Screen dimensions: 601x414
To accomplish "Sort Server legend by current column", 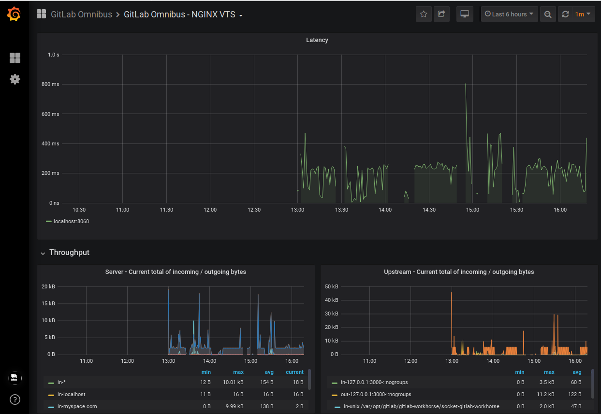I will pos(294,372).
